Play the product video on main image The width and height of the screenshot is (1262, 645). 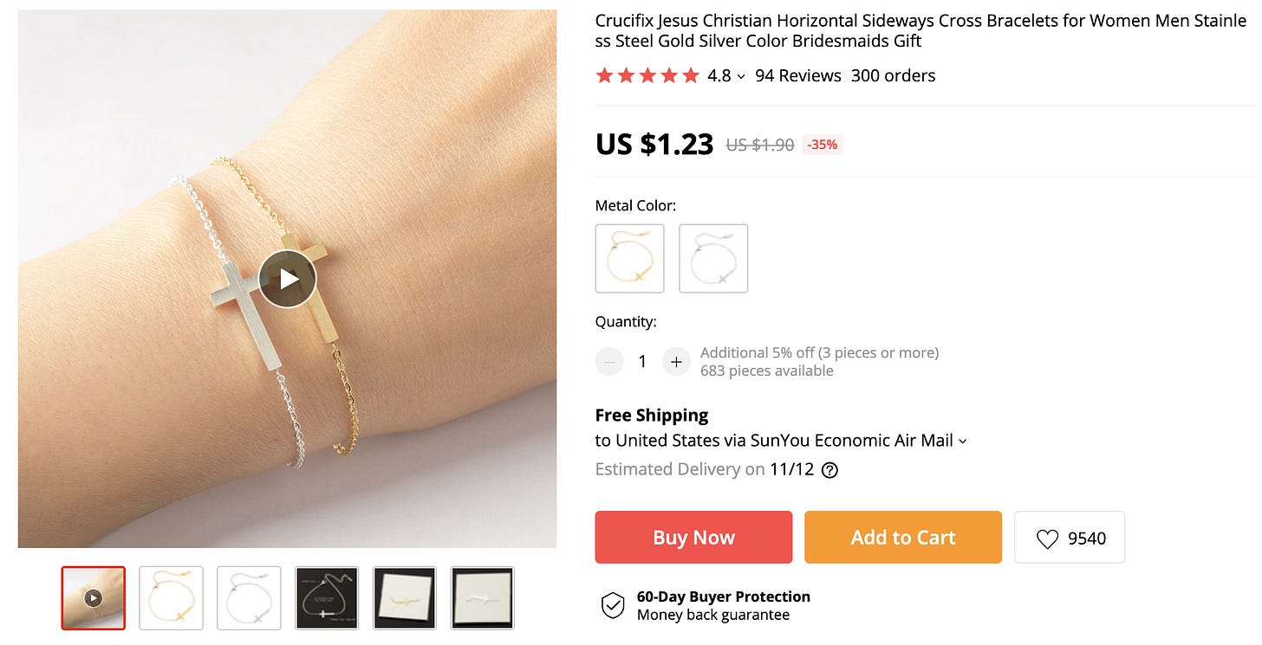pyautogui.click(x=287, y=279)
